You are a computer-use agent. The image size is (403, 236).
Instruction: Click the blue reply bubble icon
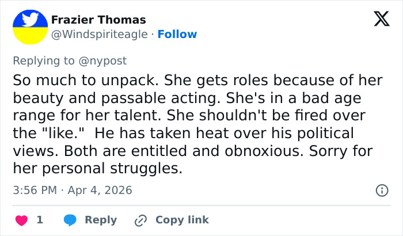[x=70, y=220]
